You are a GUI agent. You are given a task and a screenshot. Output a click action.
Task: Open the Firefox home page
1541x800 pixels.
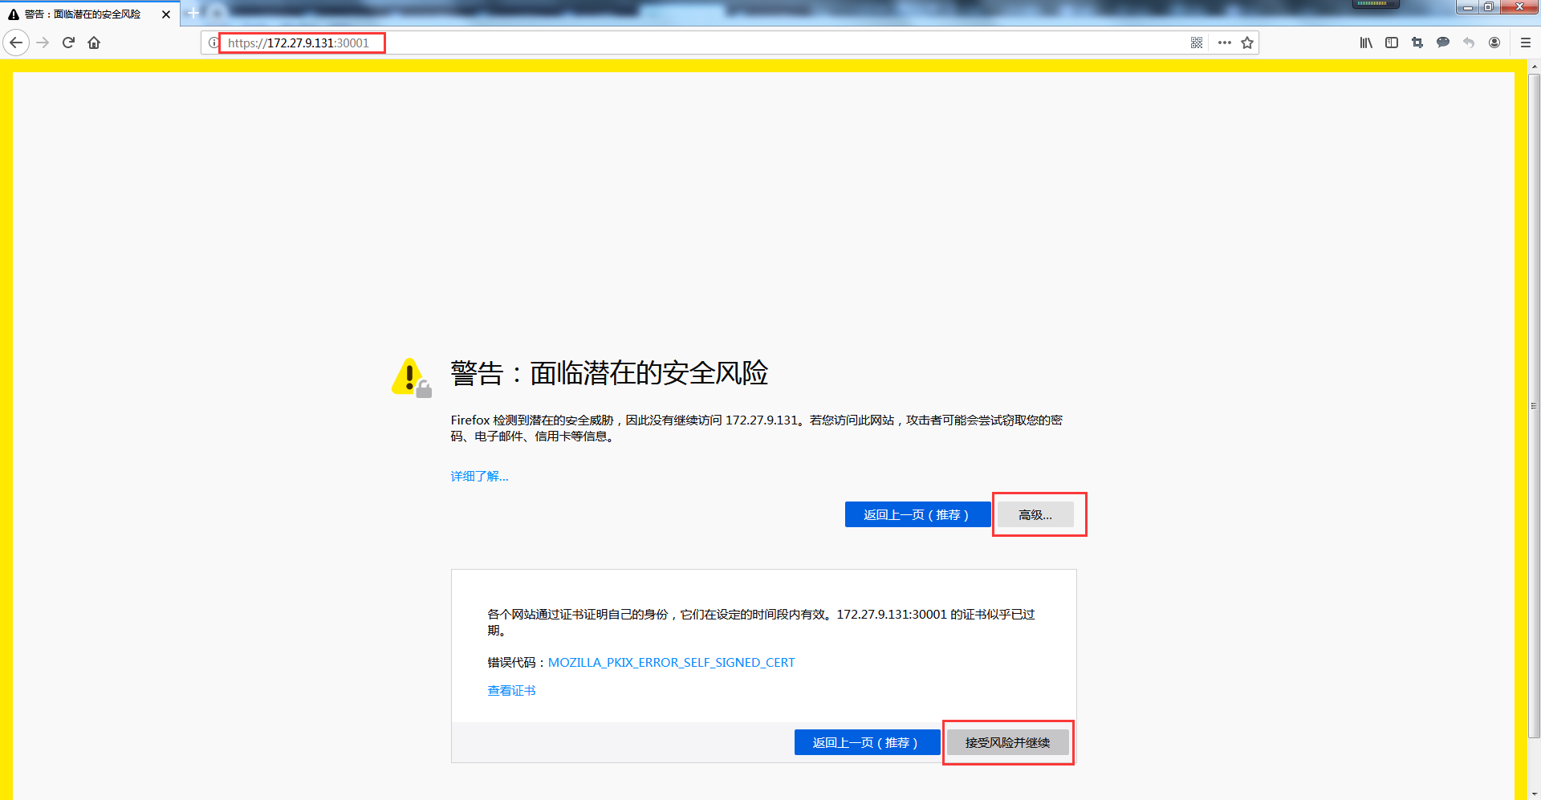[x=94, y=43]
